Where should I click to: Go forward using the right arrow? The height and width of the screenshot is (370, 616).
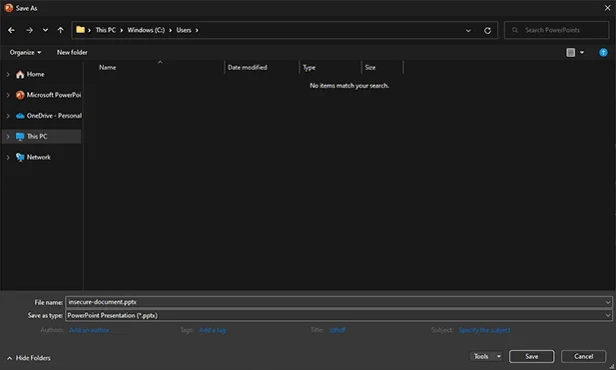coord(30,30)
